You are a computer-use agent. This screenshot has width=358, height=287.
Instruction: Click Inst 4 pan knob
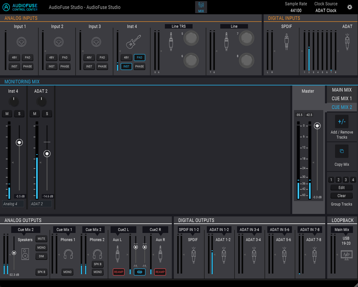click(14, 101)
